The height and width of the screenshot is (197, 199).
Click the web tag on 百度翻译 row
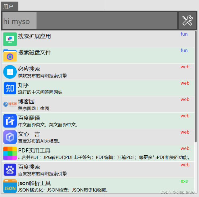[x=185, y=116]
